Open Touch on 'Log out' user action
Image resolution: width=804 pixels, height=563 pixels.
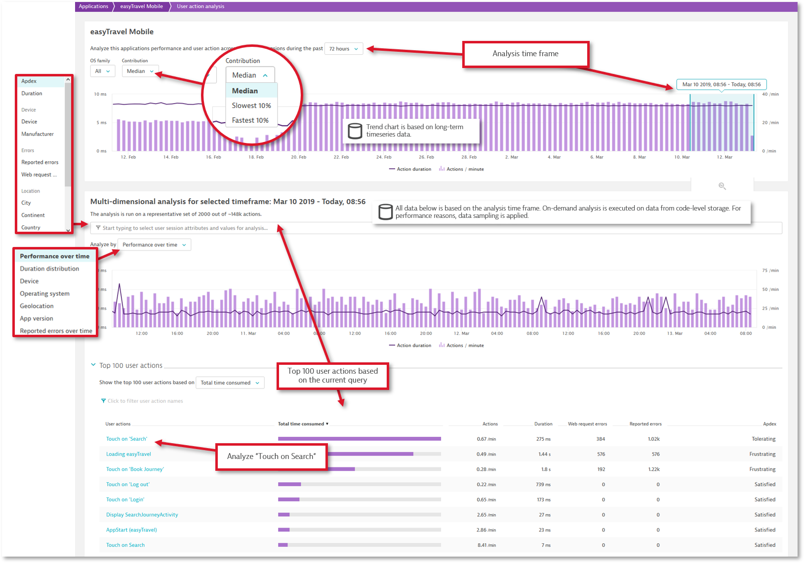(x=127, y=484)
